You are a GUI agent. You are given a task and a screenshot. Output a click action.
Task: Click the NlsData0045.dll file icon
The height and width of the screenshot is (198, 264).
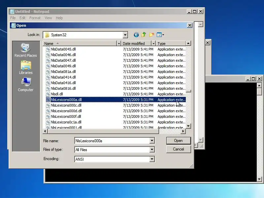48,49
